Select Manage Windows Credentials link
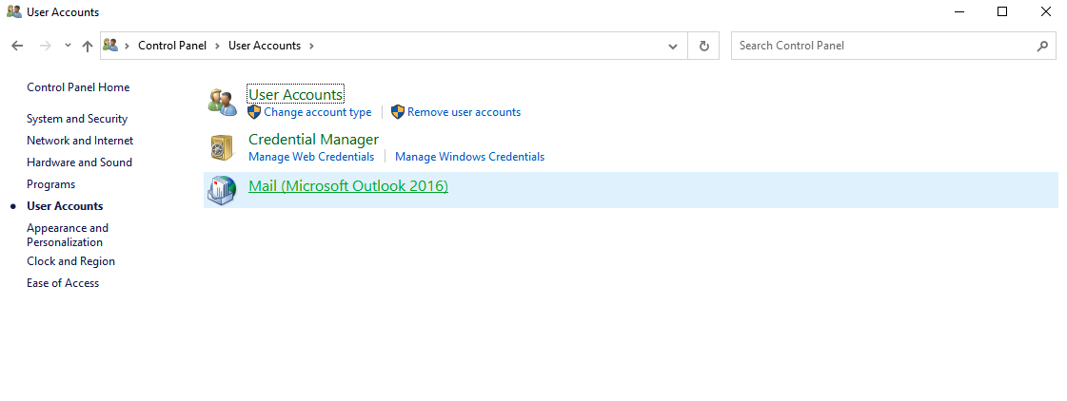Viewport: 1067px width, 401px height. point(469,157)
